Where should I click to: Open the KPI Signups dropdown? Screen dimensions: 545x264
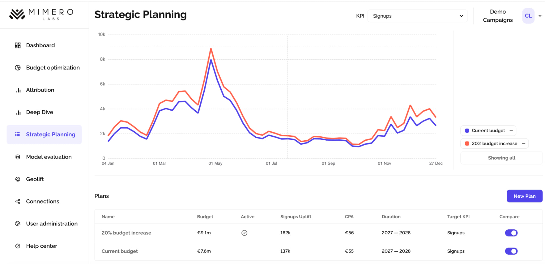pos(418,16)
